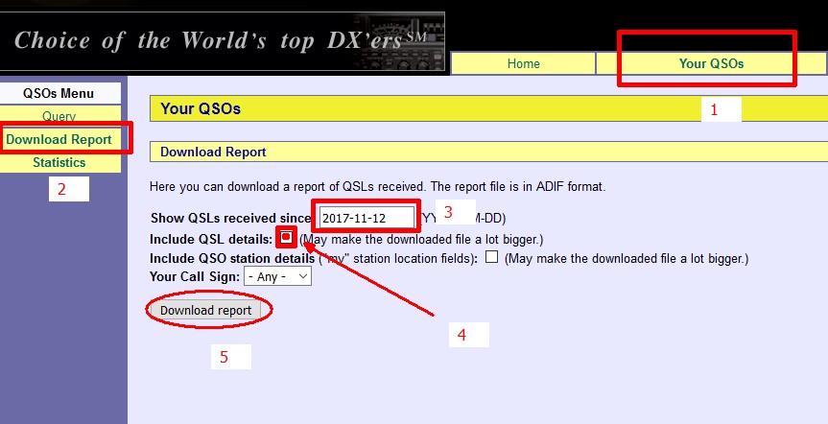Click the World's top DX'ers banner

click(221, 40)
